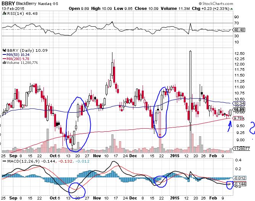Click the Nasdaq GS exchange label
The height and width of the screenshot is (201, 255).
[x=48, y=3]
